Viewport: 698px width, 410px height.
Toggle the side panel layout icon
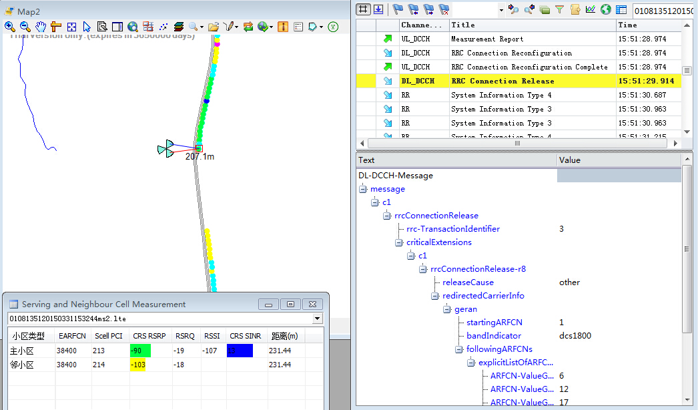(x=117, y=27)
